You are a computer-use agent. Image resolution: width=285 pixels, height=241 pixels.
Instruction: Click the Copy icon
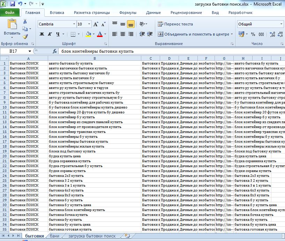click(25, 29)
